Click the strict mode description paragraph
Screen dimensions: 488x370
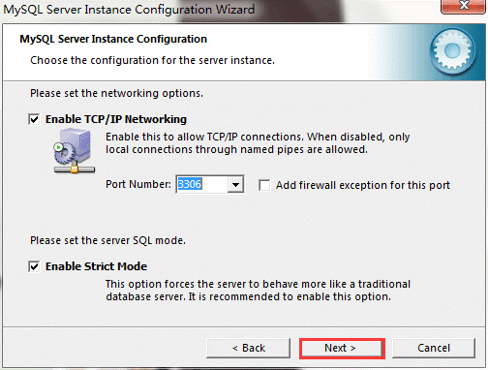(x=258, y=291)
